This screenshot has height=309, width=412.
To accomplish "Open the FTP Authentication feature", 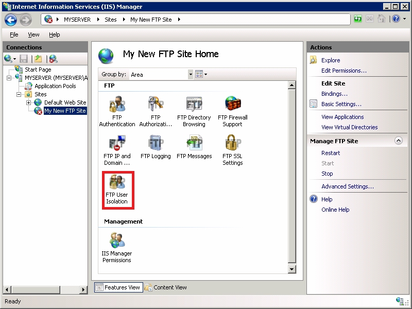I will coord(117,111).
